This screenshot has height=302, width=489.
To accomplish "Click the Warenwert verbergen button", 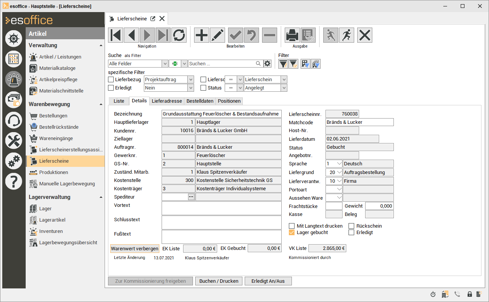I will pos(134,248).
